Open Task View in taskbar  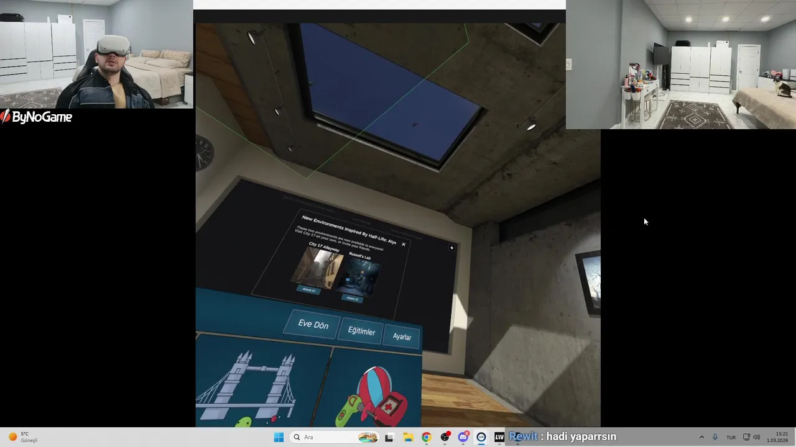pos(389,437)
